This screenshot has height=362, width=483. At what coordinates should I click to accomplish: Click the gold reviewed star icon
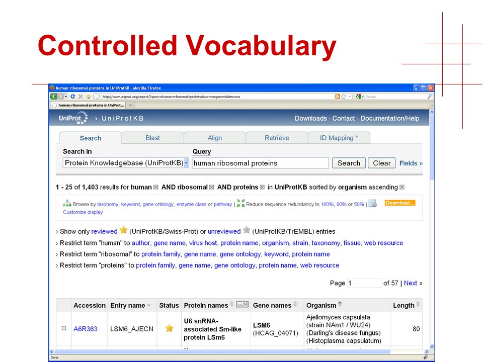pos(124,230)
